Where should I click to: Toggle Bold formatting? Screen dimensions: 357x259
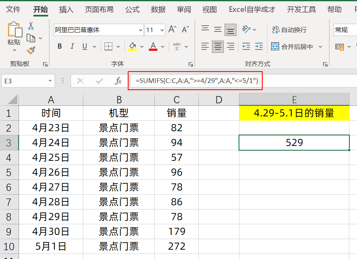(x=60, y=47)
